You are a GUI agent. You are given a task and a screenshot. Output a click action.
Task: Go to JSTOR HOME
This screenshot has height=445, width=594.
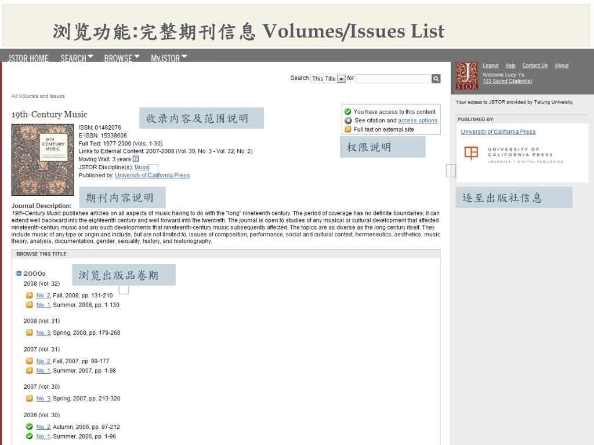[x=28, y=59]
